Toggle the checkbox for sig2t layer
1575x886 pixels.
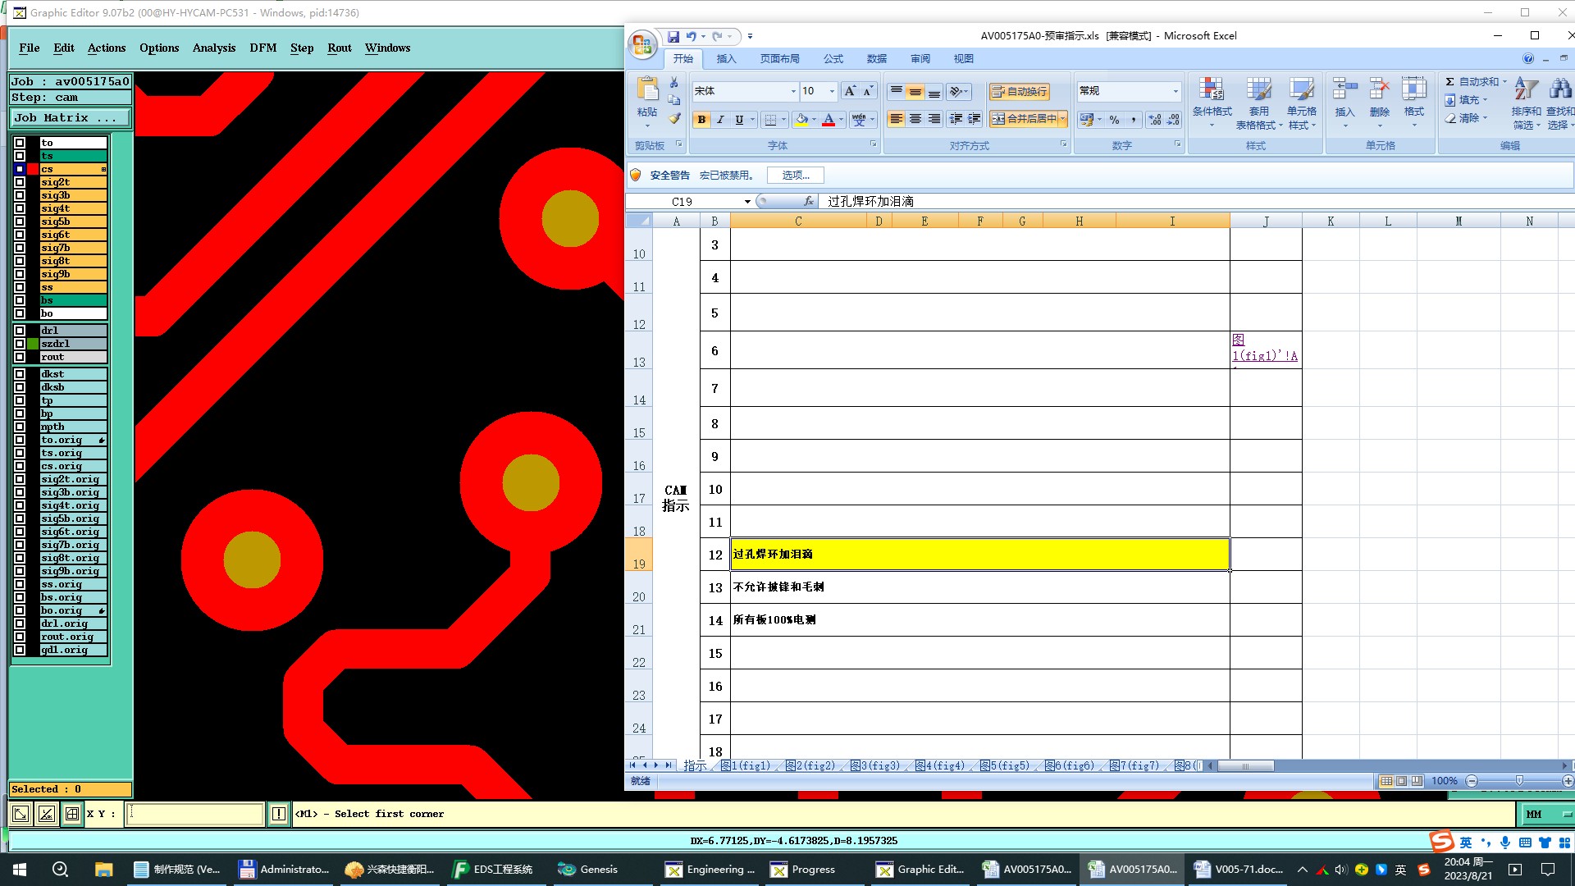click(x=20, y=182)
